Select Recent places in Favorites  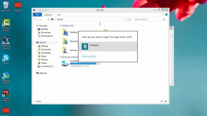47,36
